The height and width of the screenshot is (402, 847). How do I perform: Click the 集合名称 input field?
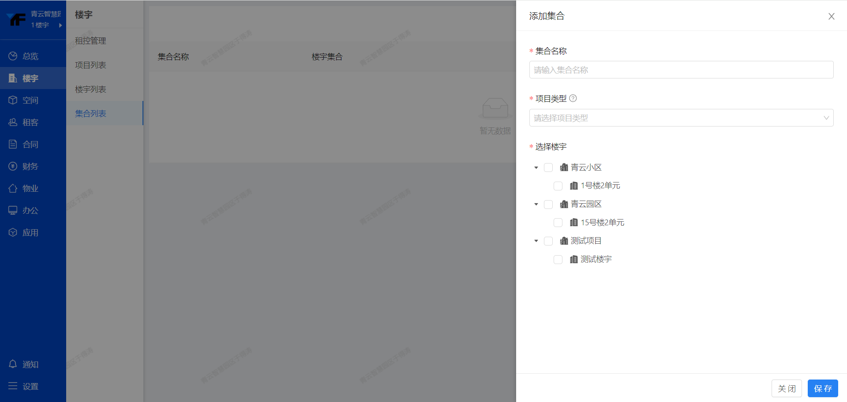[681, 70]
